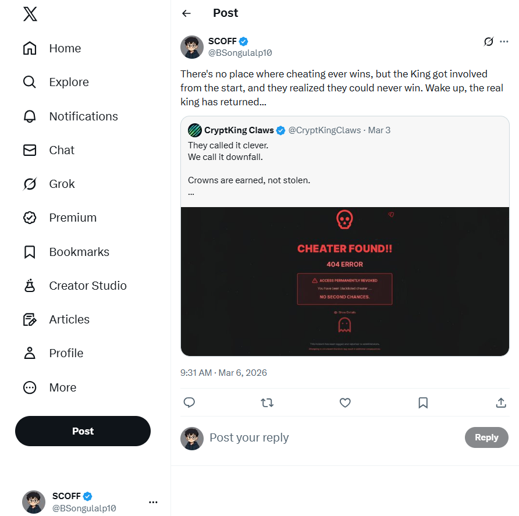Share the post via share icon
This screenshot has height=516, width=519.
[500, 403]
